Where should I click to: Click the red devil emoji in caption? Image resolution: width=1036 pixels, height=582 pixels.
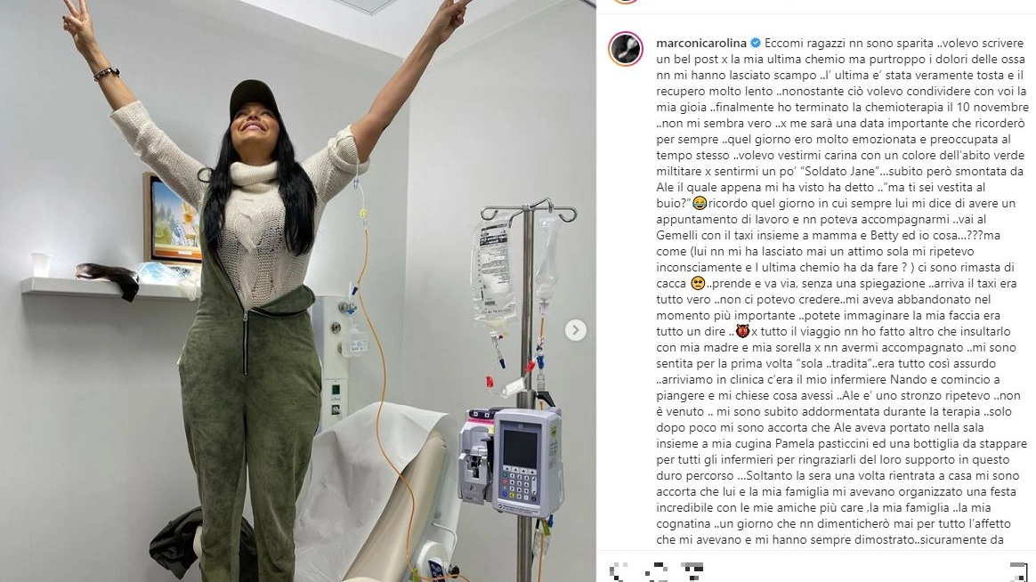click(x=742, y=332)
